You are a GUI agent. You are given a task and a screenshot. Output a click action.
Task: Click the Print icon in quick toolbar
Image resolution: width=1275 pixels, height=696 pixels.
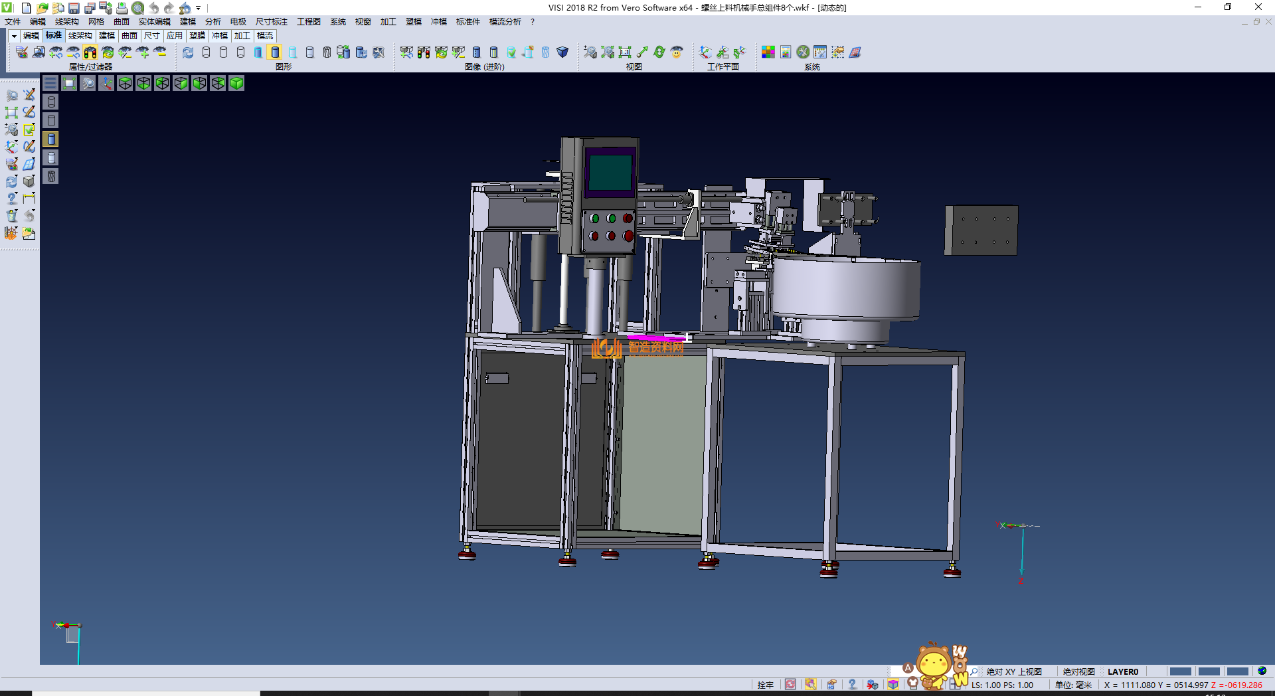pyautogui.click(x=122, y=8)
